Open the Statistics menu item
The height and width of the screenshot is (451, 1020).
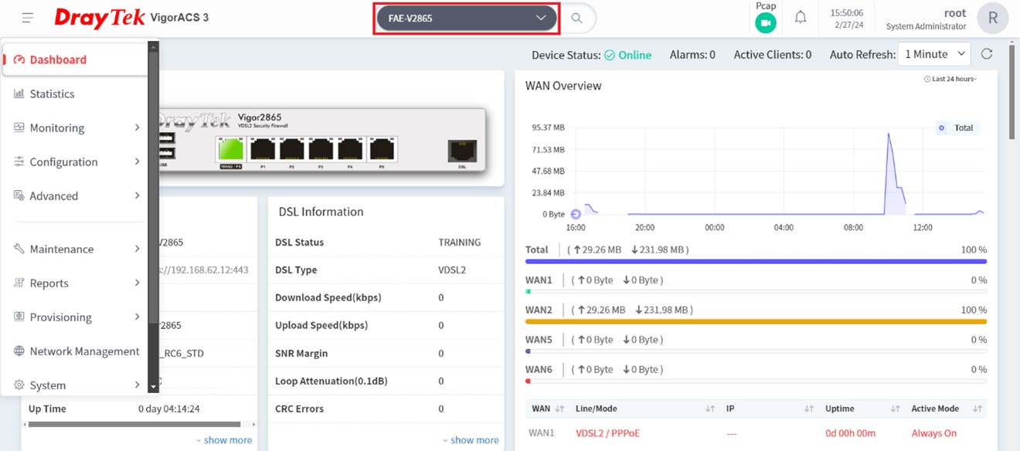75,93
